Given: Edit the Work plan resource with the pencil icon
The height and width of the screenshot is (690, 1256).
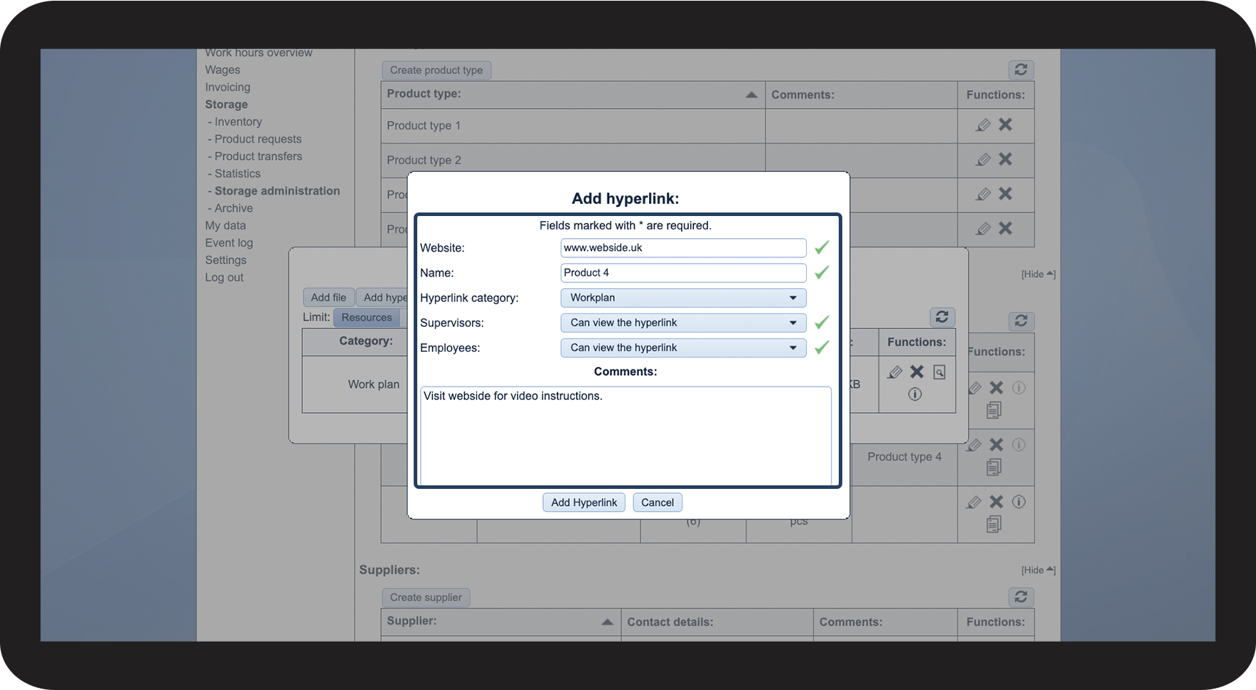Looking at the screenshot, I should [x=895, y=372].
